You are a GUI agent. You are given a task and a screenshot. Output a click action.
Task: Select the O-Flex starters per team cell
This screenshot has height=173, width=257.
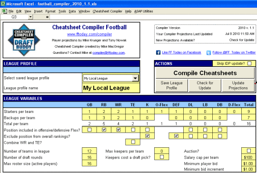click(162, 112)
